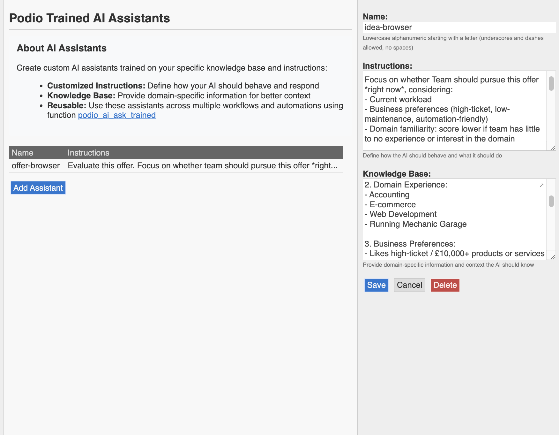The width and height of the screenshot is (559, 435).
Task: Focus the Name field containing idea-browser
Action: point(459,27)
